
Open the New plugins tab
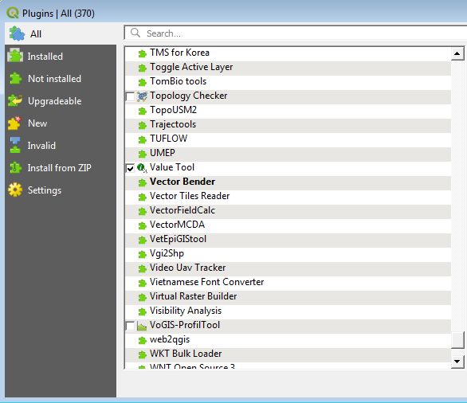pos(61,123)
